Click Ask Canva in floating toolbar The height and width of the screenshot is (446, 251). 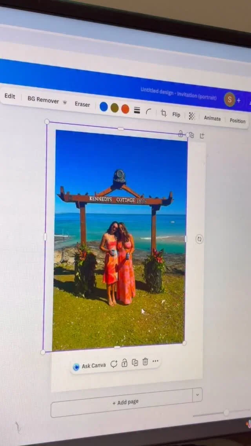90,366
